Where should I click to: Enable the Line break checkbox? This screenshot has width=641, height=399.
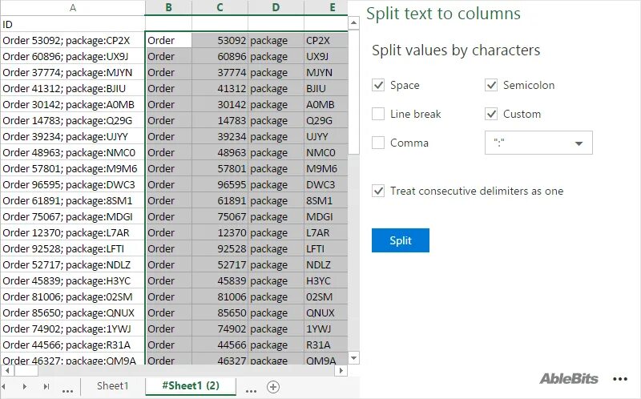click(x=378, y=114)
